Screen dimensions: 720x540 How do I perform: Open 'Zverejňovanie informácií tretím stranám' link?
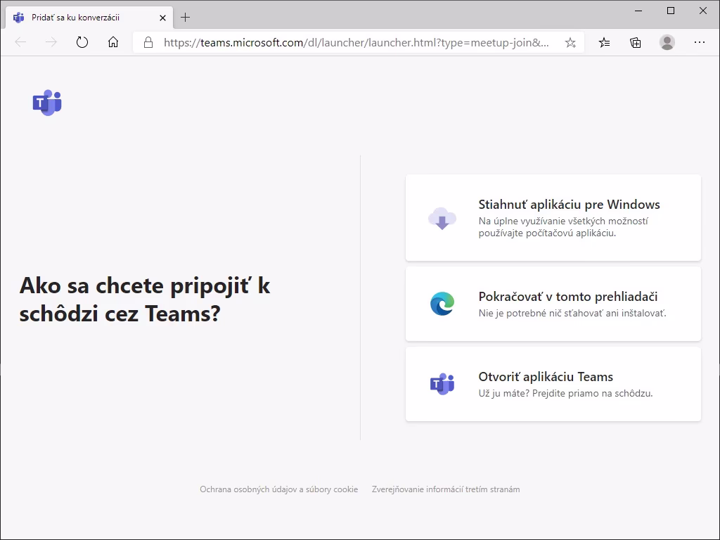point(446,489)
